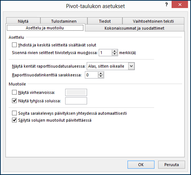Image resolution: width=191 pixels, height=175 pixels.
Task: Open the Tiedot tab
Action: click(105, 21)
